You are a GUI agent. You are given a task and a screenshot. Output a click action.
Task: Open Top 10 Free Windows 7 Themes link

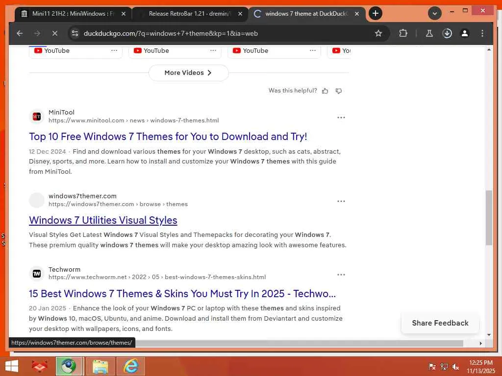click(x=168, y=137)
